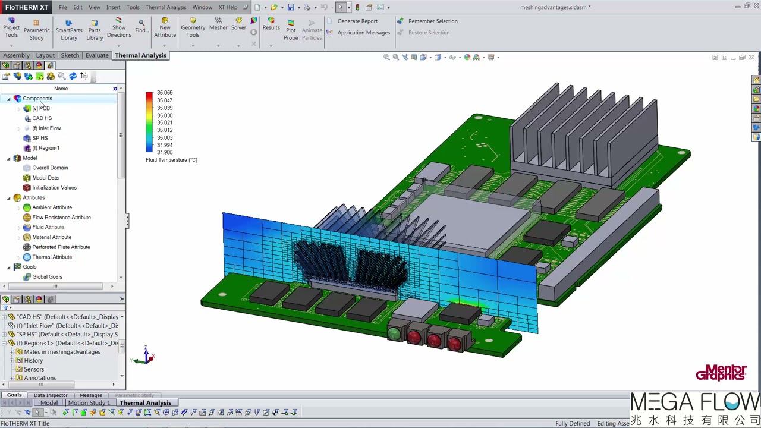
Task: Select the Global Goals node
Action: (x=47, y=276)
